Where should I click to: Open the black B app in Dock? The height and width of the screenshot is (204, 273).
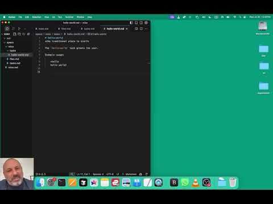pyautogui.click(x=174, y=182)
